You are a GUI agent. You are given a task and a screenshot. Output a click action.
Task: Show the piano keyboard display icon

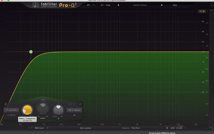(2, 124)
